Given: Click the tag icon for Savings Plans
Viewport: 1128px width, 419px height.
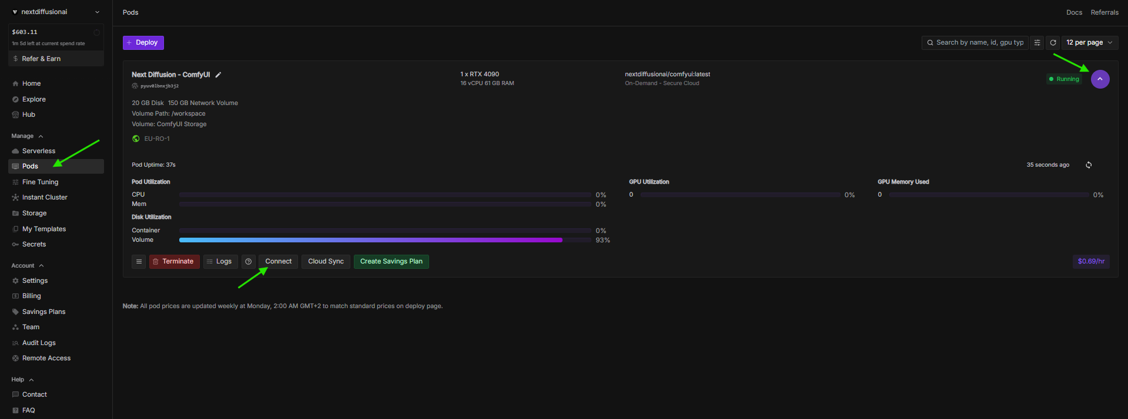Looking at the screenshot, I should click(x=15, y=312).
